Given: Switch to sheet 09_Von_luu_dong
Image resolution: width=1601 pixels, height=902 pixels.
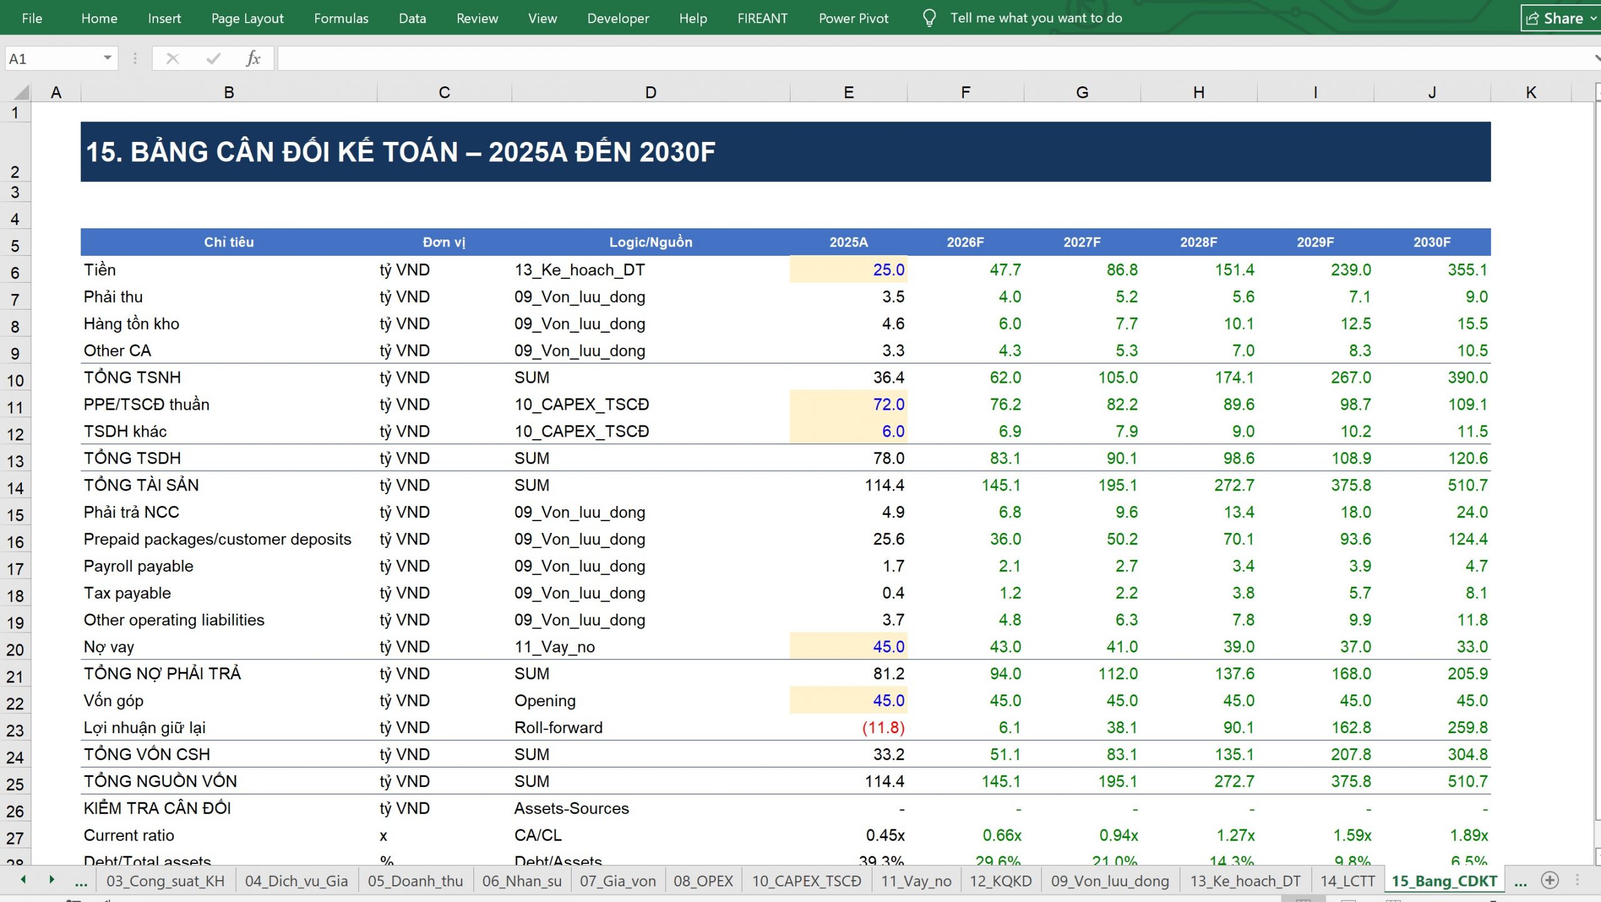Looking at the screenshot, I should [1110, 881].
